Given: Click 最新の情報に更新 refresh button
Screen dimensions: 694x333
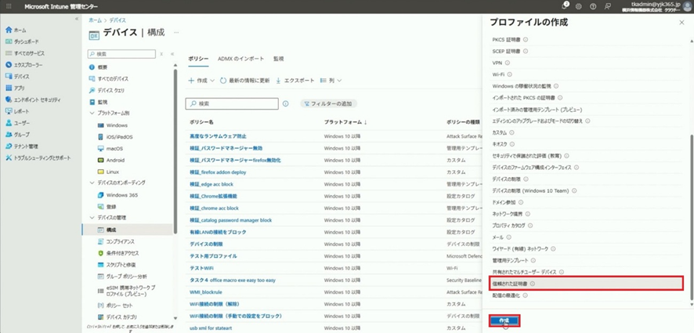Looking at the screenshot, I should click(244, 81).
